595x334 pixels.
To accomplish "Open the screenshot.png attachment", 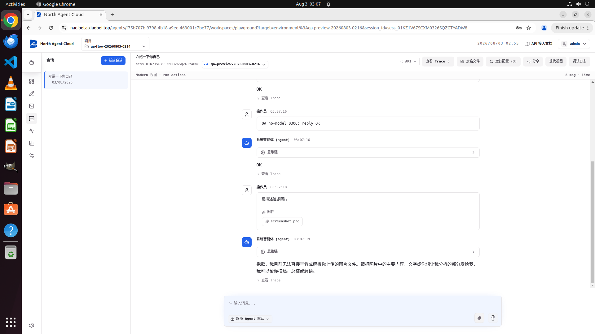I will click(282, 221).
